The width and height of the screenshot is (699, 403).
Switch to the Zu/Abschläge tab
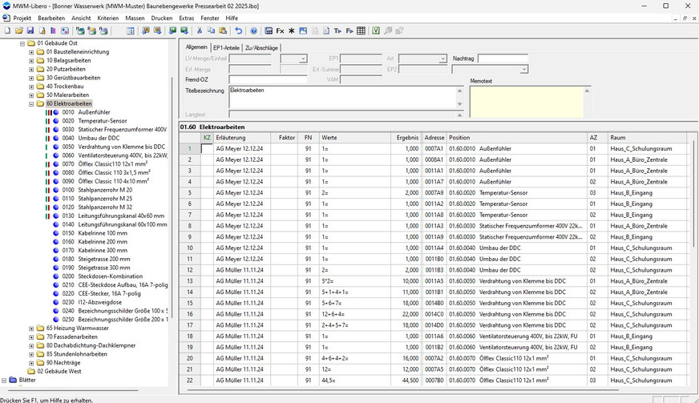(261, 47)
